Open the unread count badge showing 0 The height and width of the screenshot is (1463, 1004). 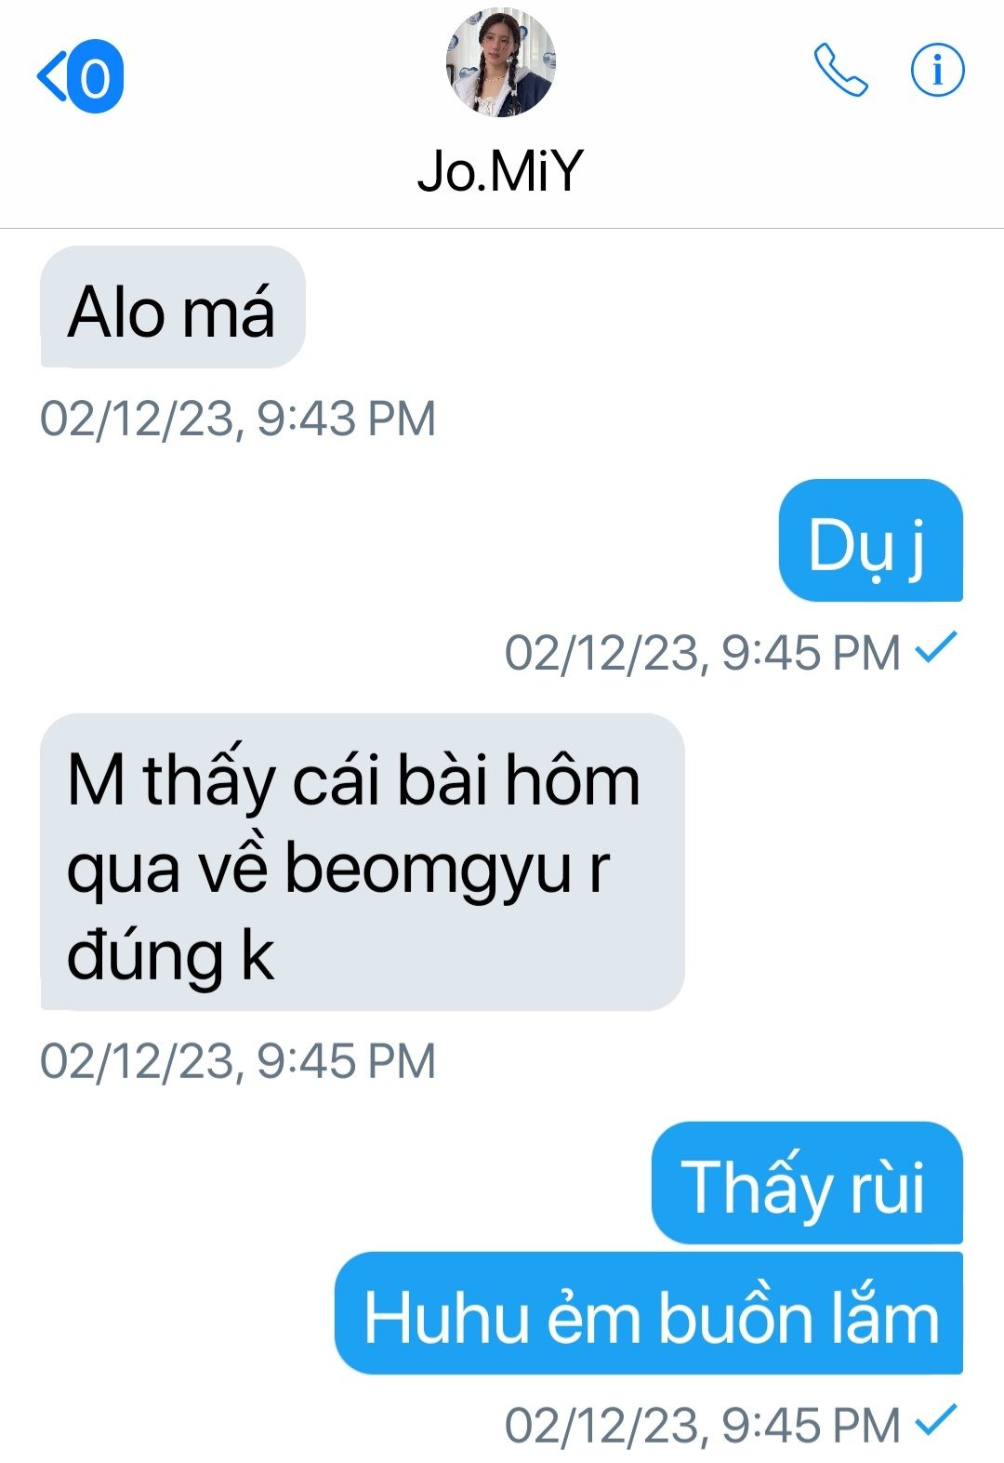pyautogui.click(x=95, y=77)
